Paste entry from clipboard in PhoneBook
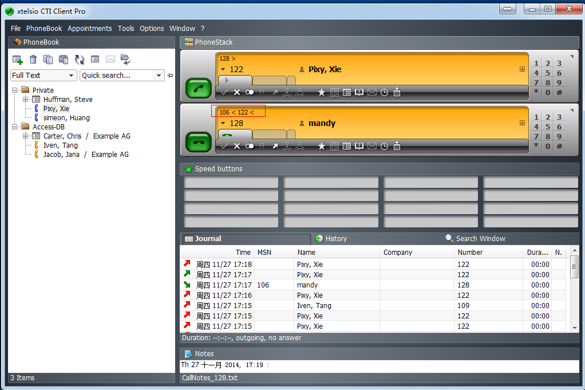Screen dimensions: 585x390 (x=64, y=60)
